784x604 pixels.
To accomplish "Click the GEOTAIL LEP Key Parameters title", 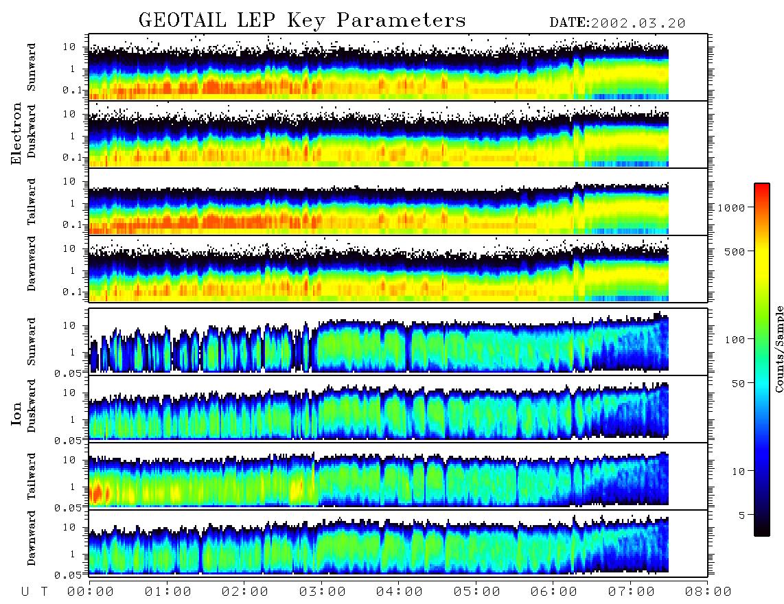I will 302,21.
